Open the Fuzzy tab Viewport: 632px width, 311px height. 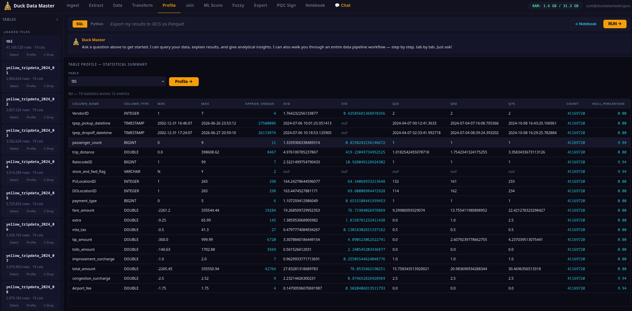tap(238, 5)
